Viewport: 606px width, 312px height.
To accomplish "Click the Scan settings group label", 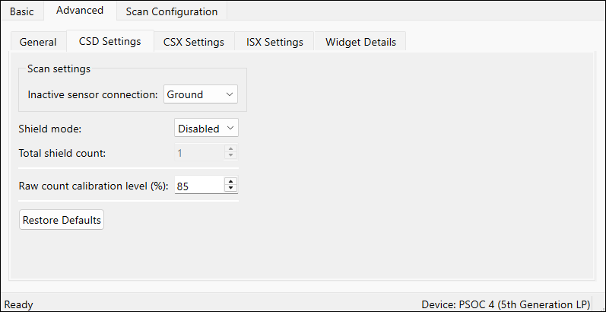I will coord(59,68).
